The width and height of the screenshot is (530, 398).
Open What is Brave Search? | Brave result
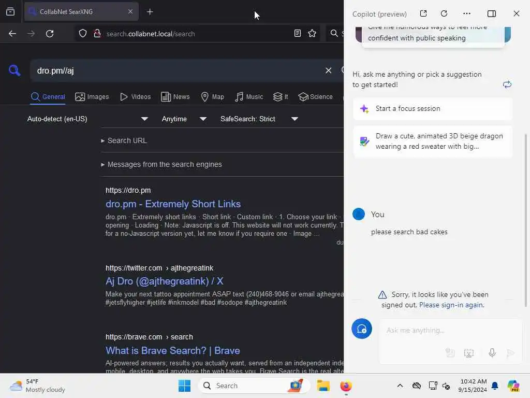[173, 350]
